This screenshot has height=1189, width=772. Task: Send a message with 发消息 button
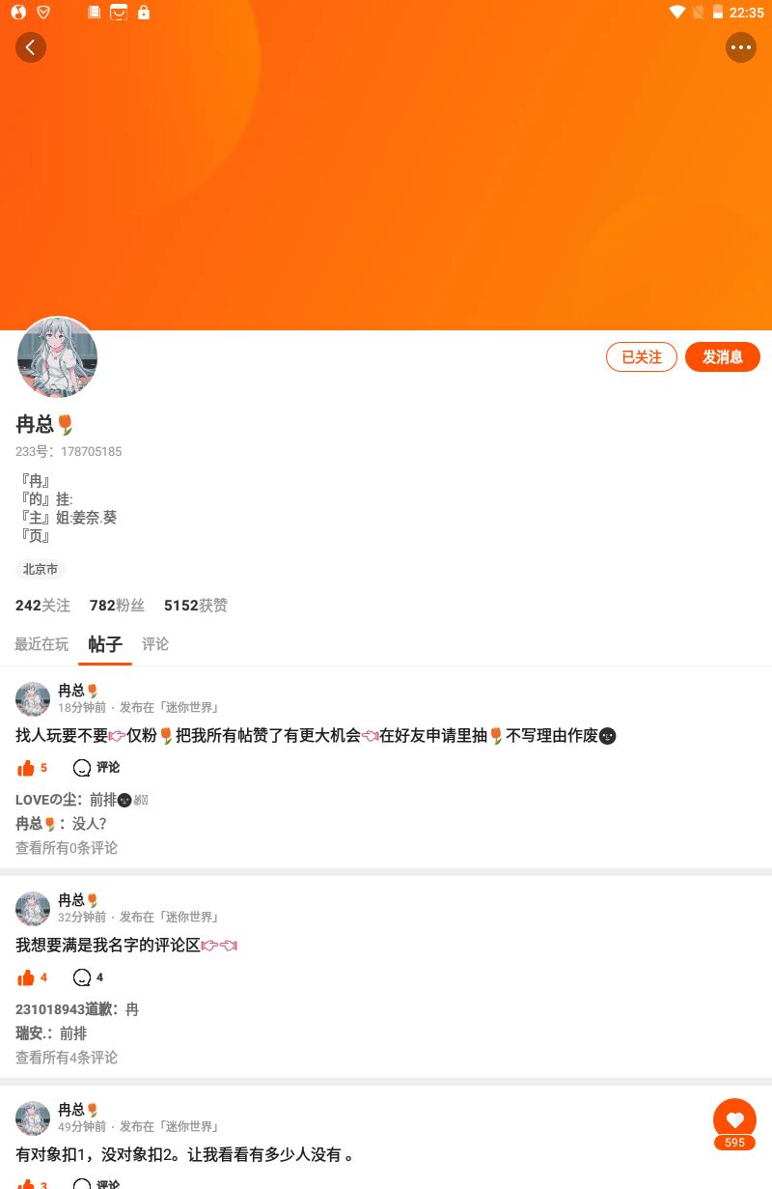723,356
